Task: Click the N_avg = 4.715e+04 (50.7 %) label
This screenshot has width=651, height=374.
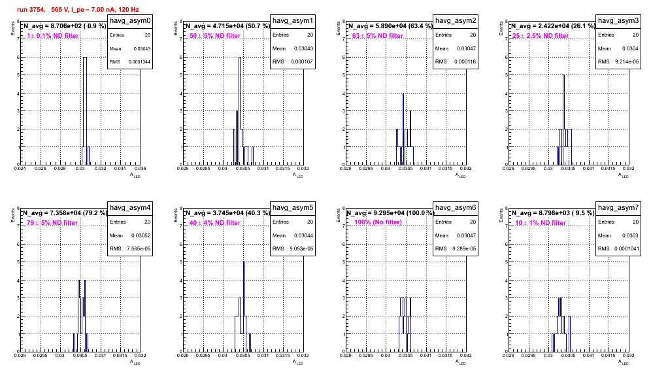Action: point(227,25)
